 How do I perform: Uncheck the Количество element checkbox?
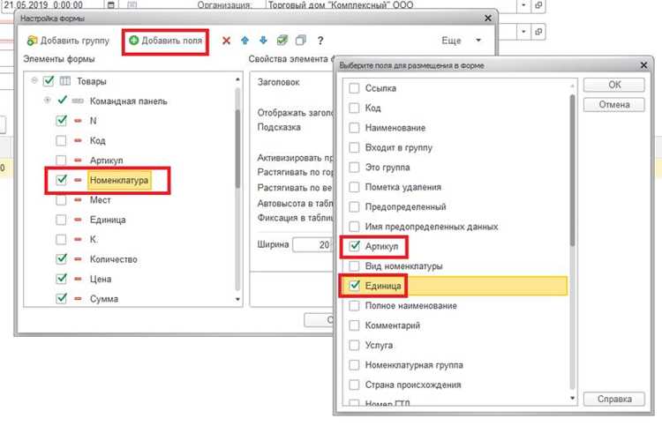pyautogui.click(x=61, y=259)
